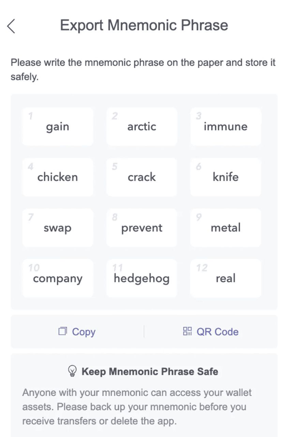Viewport: 285px width, 437px height.
Task: Select the word card labeled arctic
Action: [x=141, y=126]
